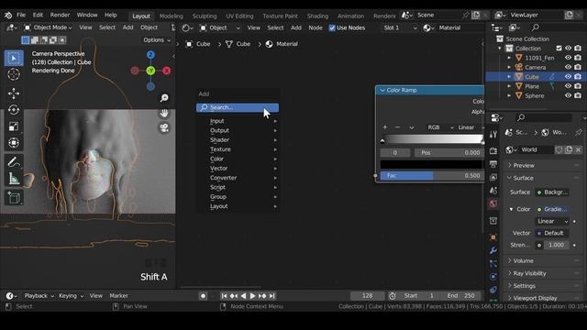587x330 pixels.
Task: Open the Output properties tab
Action: (x=493, y=164)
